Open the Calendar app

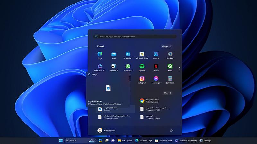tap(128, 54)
